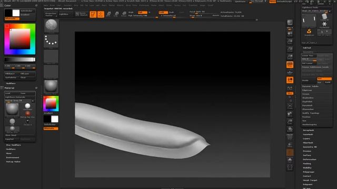Toggle PolyF polyframe display
The image size is (337, 189).
click(290, 137)
